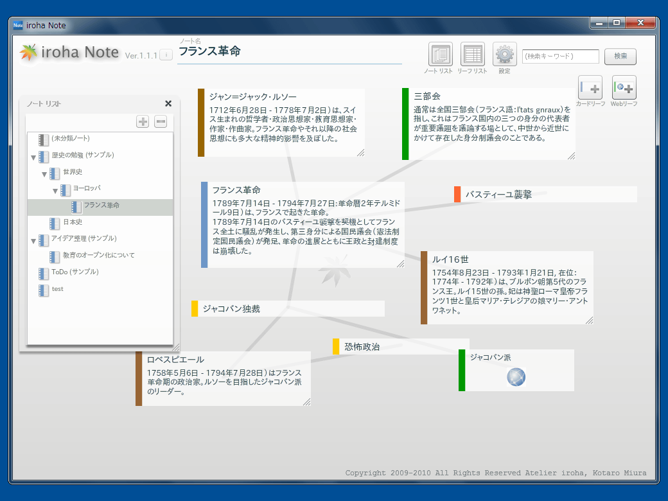Image resolution: width=668 pixels, height=501 pixels.
Task: Click the 検索キーワード search input field
Action: (561, 57)
